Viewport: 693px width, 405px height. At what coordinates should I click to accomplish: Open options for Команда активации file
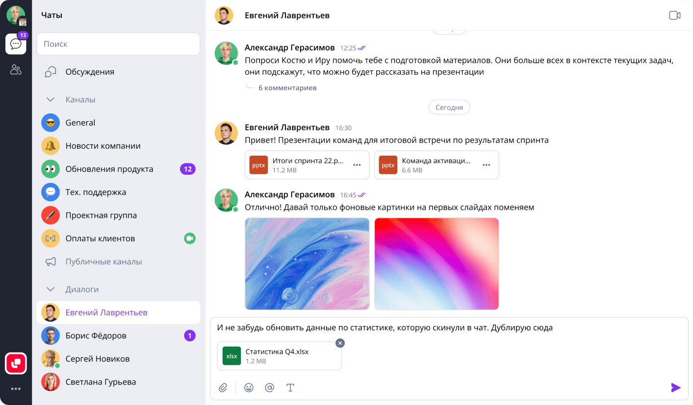(x=487, y=165)
